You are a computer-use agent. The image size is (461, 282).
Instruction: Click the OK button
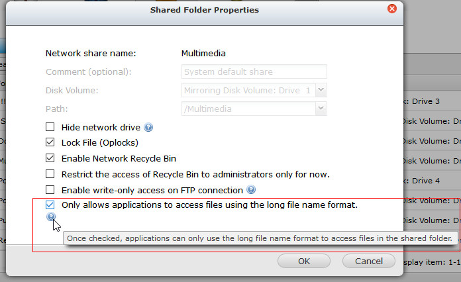(x=304, y=261)
